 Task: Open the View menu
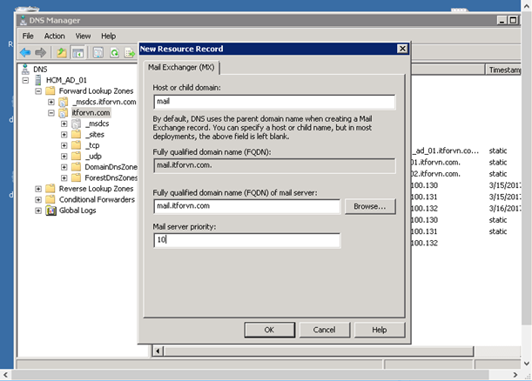(83, 37)
